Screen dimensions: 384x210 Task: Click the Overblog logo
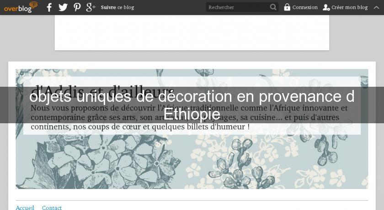pyautogui.click(x=21, y=7)
